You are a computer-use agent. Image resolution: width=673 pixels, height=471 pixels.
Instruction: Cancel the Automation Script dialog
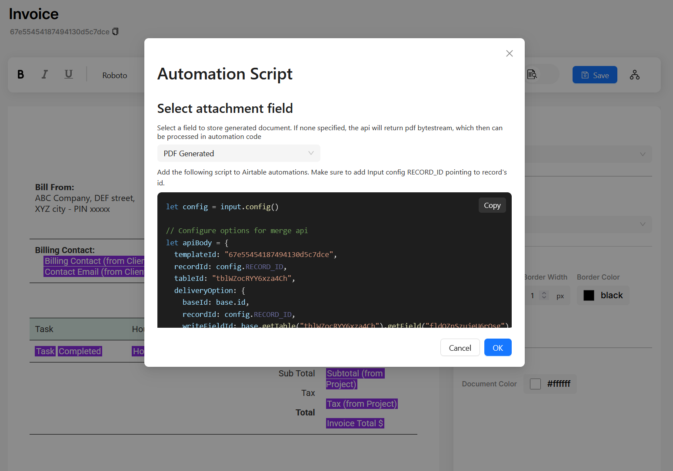click(x=460, y=348)
